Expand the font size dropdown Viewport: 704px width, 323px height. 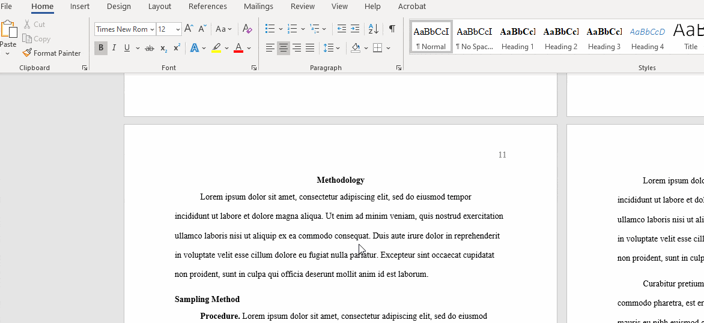tap(178, 29)
